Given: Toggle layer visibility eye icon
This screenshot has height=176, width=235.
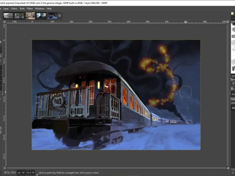Looking at the screenshot, I should coord(233,108).
